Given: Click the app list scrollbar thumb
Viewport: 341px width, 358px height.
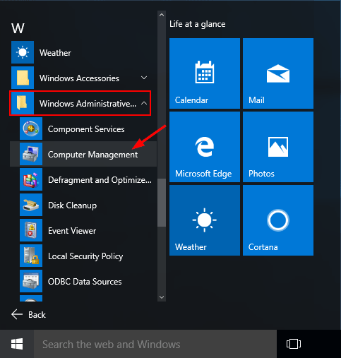Looking at the screenshot, I should [162, 203].
